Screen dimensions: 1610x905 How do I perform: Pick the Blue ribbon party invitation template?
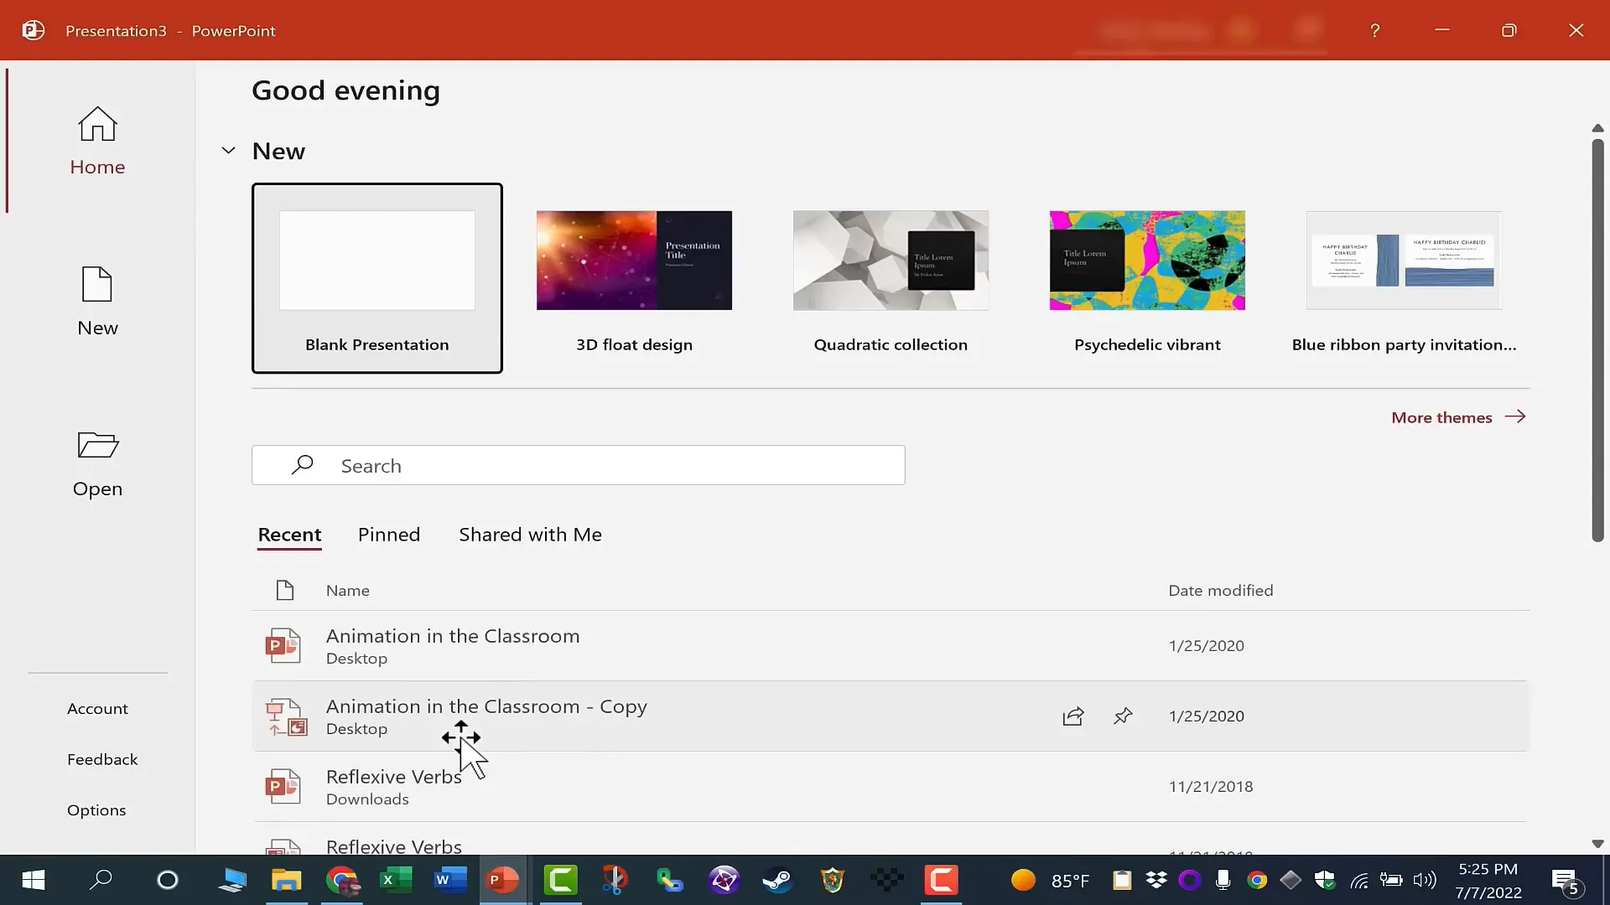point(1404,278)
